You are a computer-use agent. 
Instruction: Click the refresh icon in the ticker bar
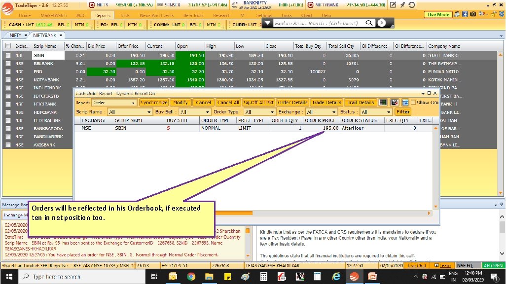[412, 5]
